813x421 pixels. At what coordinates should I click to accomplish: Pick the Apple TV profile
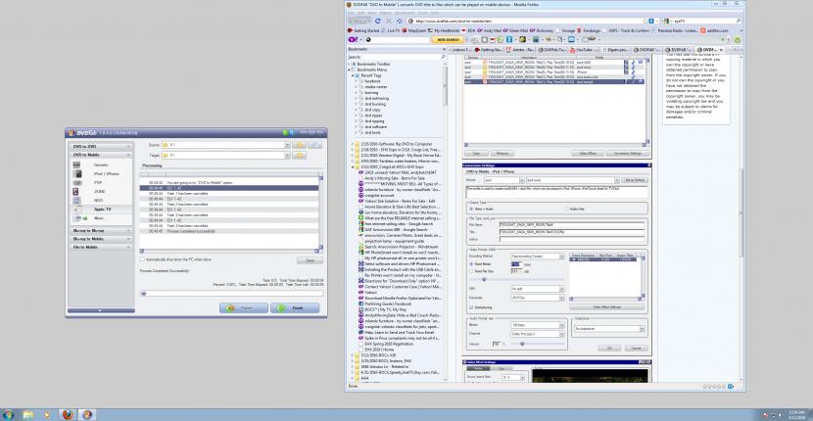pyautogui.click(x=101, y=210)
